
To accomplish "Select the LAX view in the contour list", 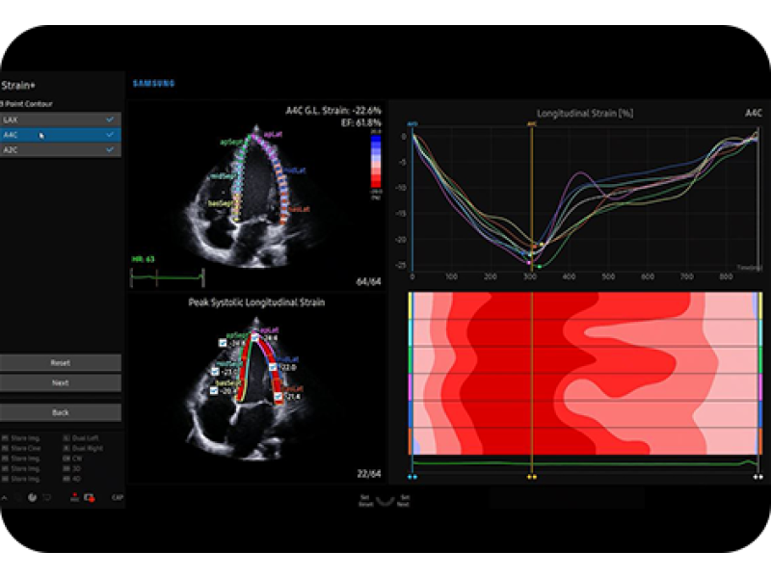I will click(x=60, y=119).
